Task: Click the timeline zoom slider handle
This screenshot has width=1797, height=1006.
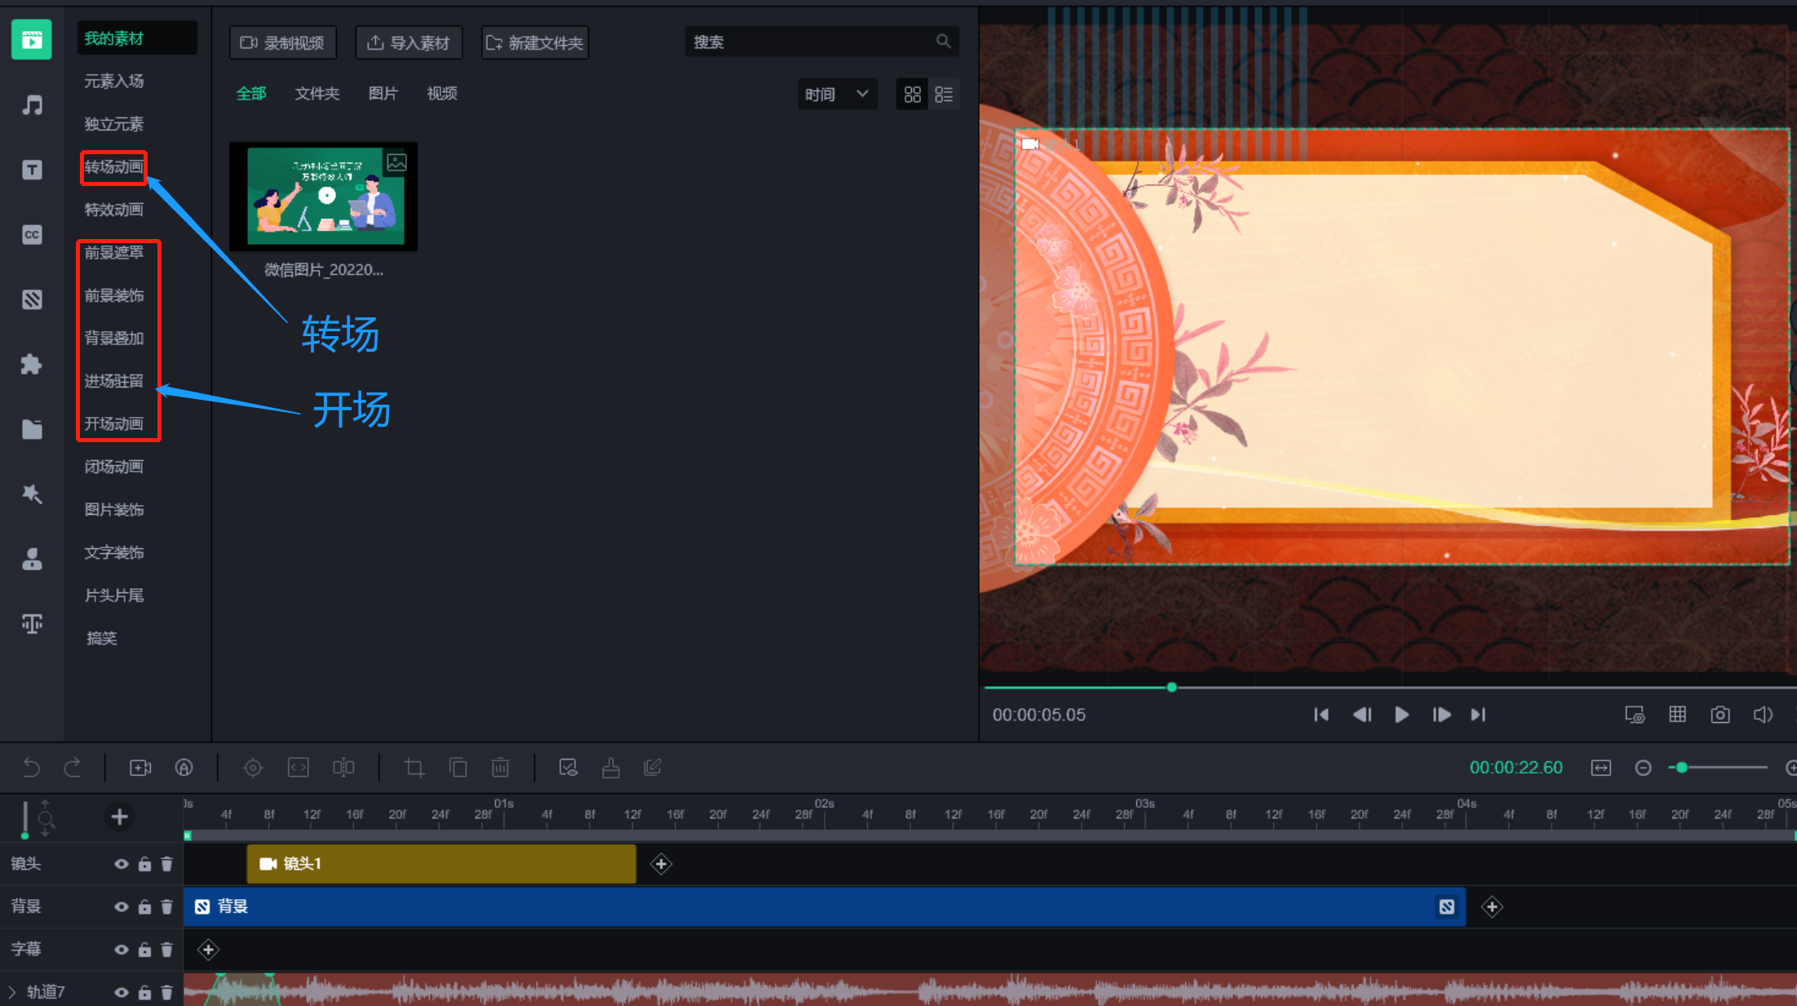Action: coord(1681,768)
